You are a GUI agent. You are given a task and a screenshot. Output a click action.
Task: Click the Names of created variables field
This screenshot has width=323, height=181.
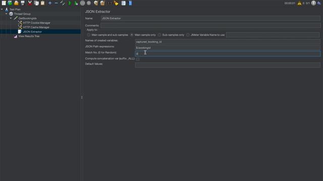(x=228, y=42)
